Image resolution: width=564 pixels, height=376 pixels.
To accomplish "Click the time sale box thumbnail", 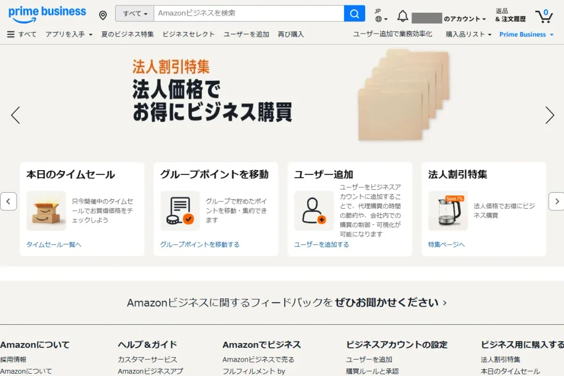I will coord(46,211).
